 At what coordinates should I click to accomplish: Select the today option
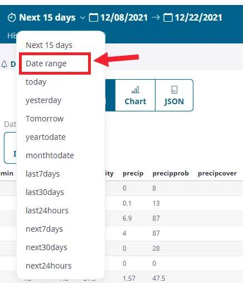tap(36, 82)
